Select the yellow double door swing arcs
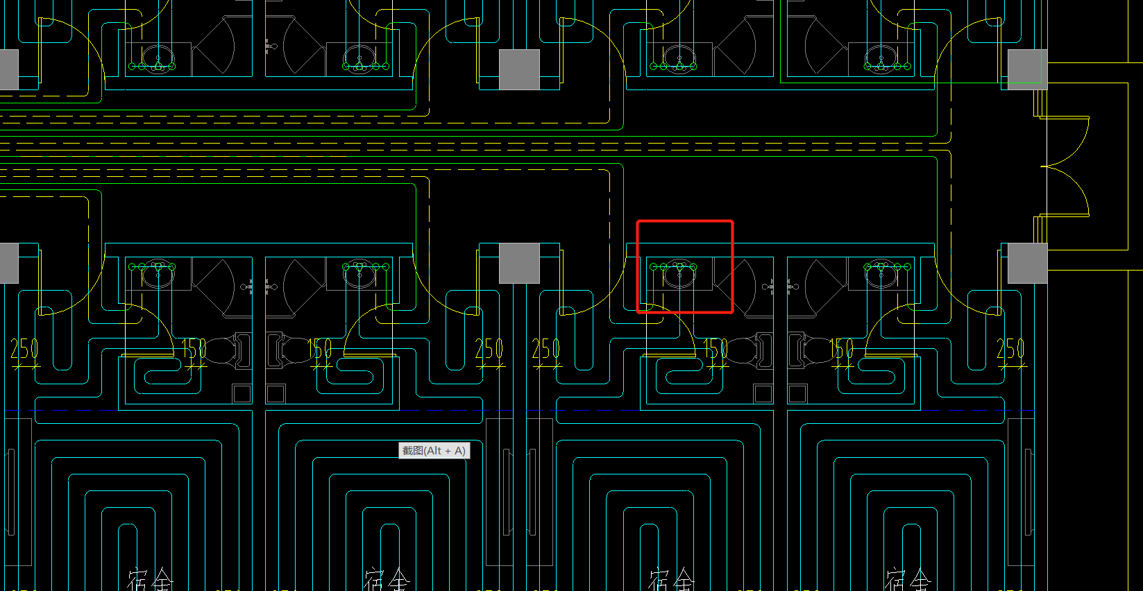1143x591 pixels. (x=1065, y=166)
